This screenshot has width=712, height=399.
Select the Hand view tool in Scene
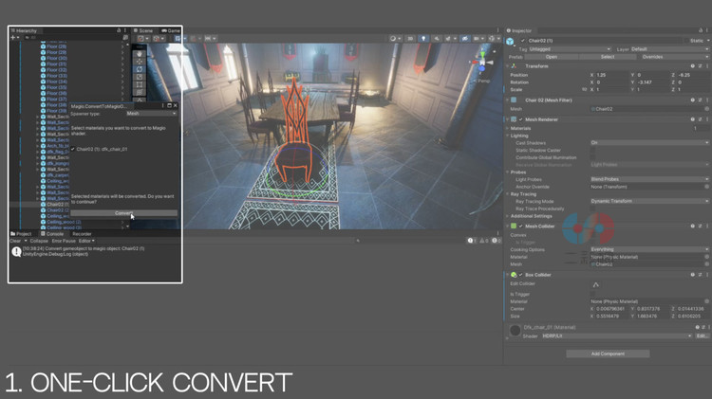pyautogui.click(x=140, y=53)
